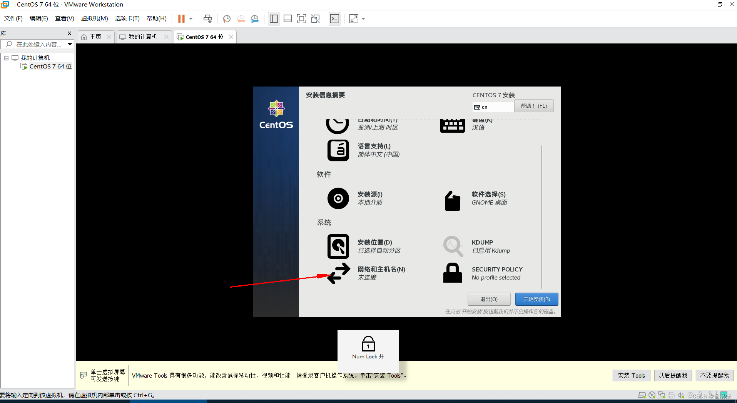This screenshot has width=737, height=403.
Task: Click network adapter status icon
Action: [662, 395]
